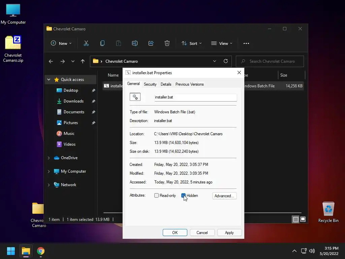Open My Computer desktop icon
The height and width of the screenshot is (259, 345).
(13, 14)
